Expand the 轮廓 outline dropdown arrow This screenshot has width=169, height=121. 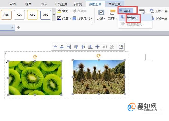(70, 18)
